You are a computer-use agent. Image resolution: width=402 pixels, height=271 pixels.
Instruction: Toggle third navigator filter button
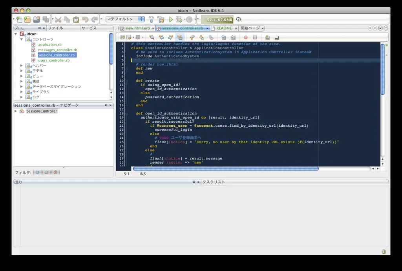55,173
